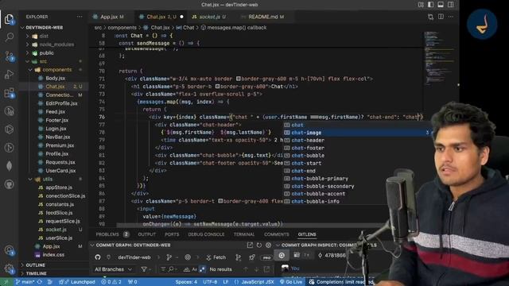The image size is (509, 286).
Task: Click UTF-8 encoding in status bar
Action: pyautogui.click(x=210, y=282)
